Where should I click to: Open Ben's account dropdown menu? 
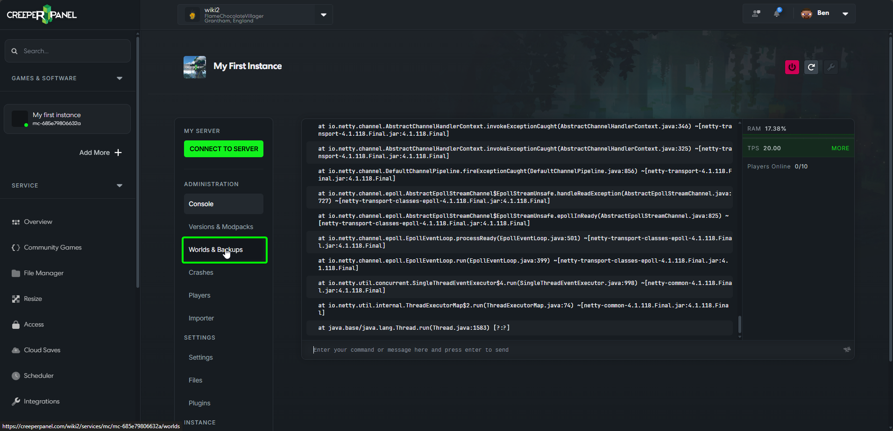(845, 14)
